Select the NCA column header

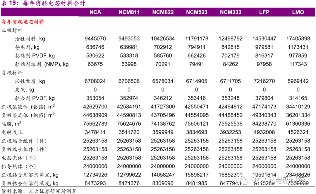click(95, 12)
